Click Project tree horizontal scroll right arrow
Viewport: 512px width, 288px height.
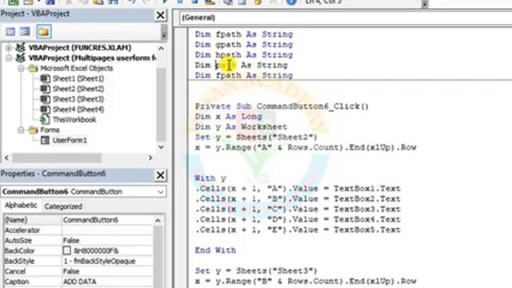coord(150,158)
